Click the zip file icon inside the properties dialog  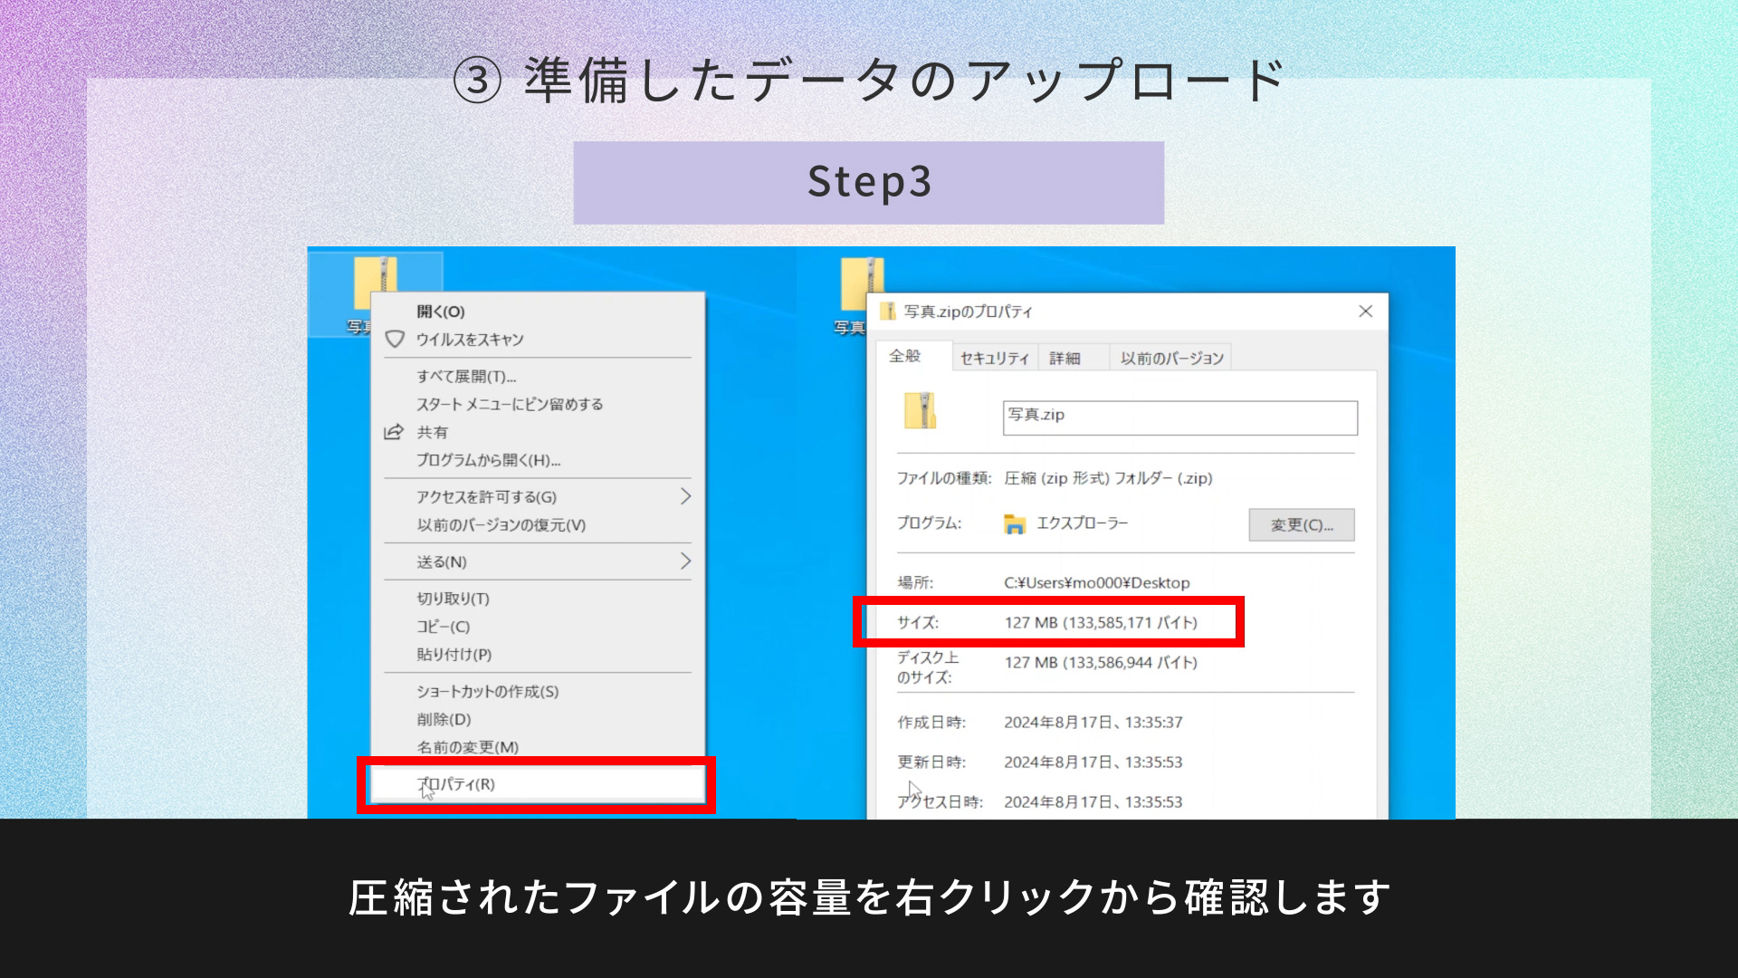click(920, 411)
